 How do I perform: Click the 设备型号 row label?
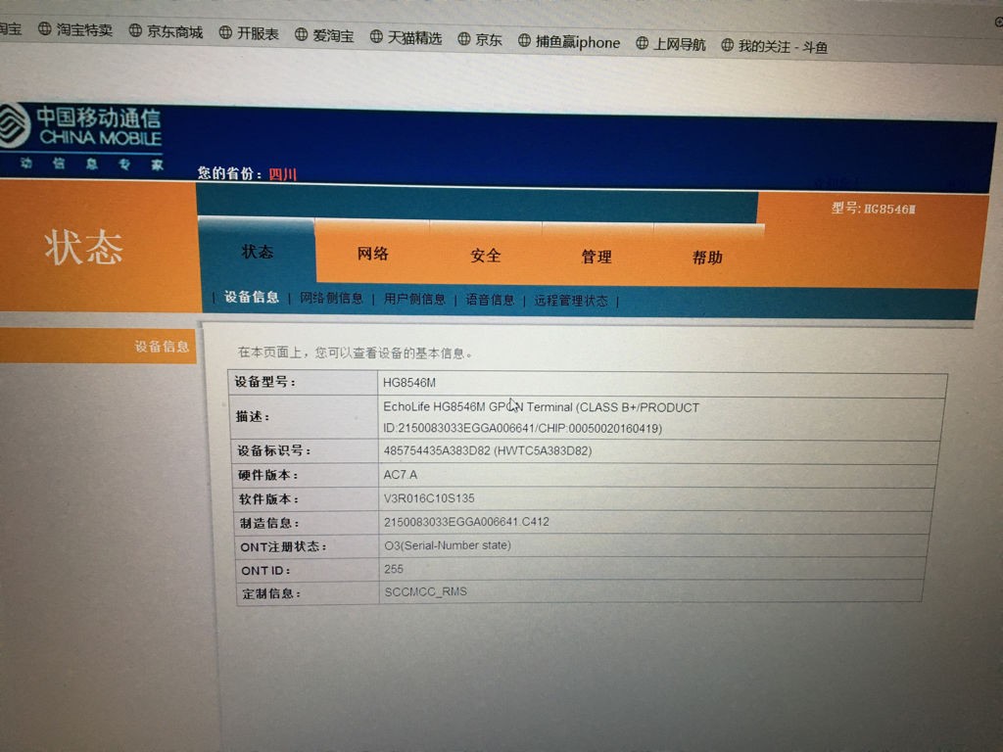pos(264,383)
